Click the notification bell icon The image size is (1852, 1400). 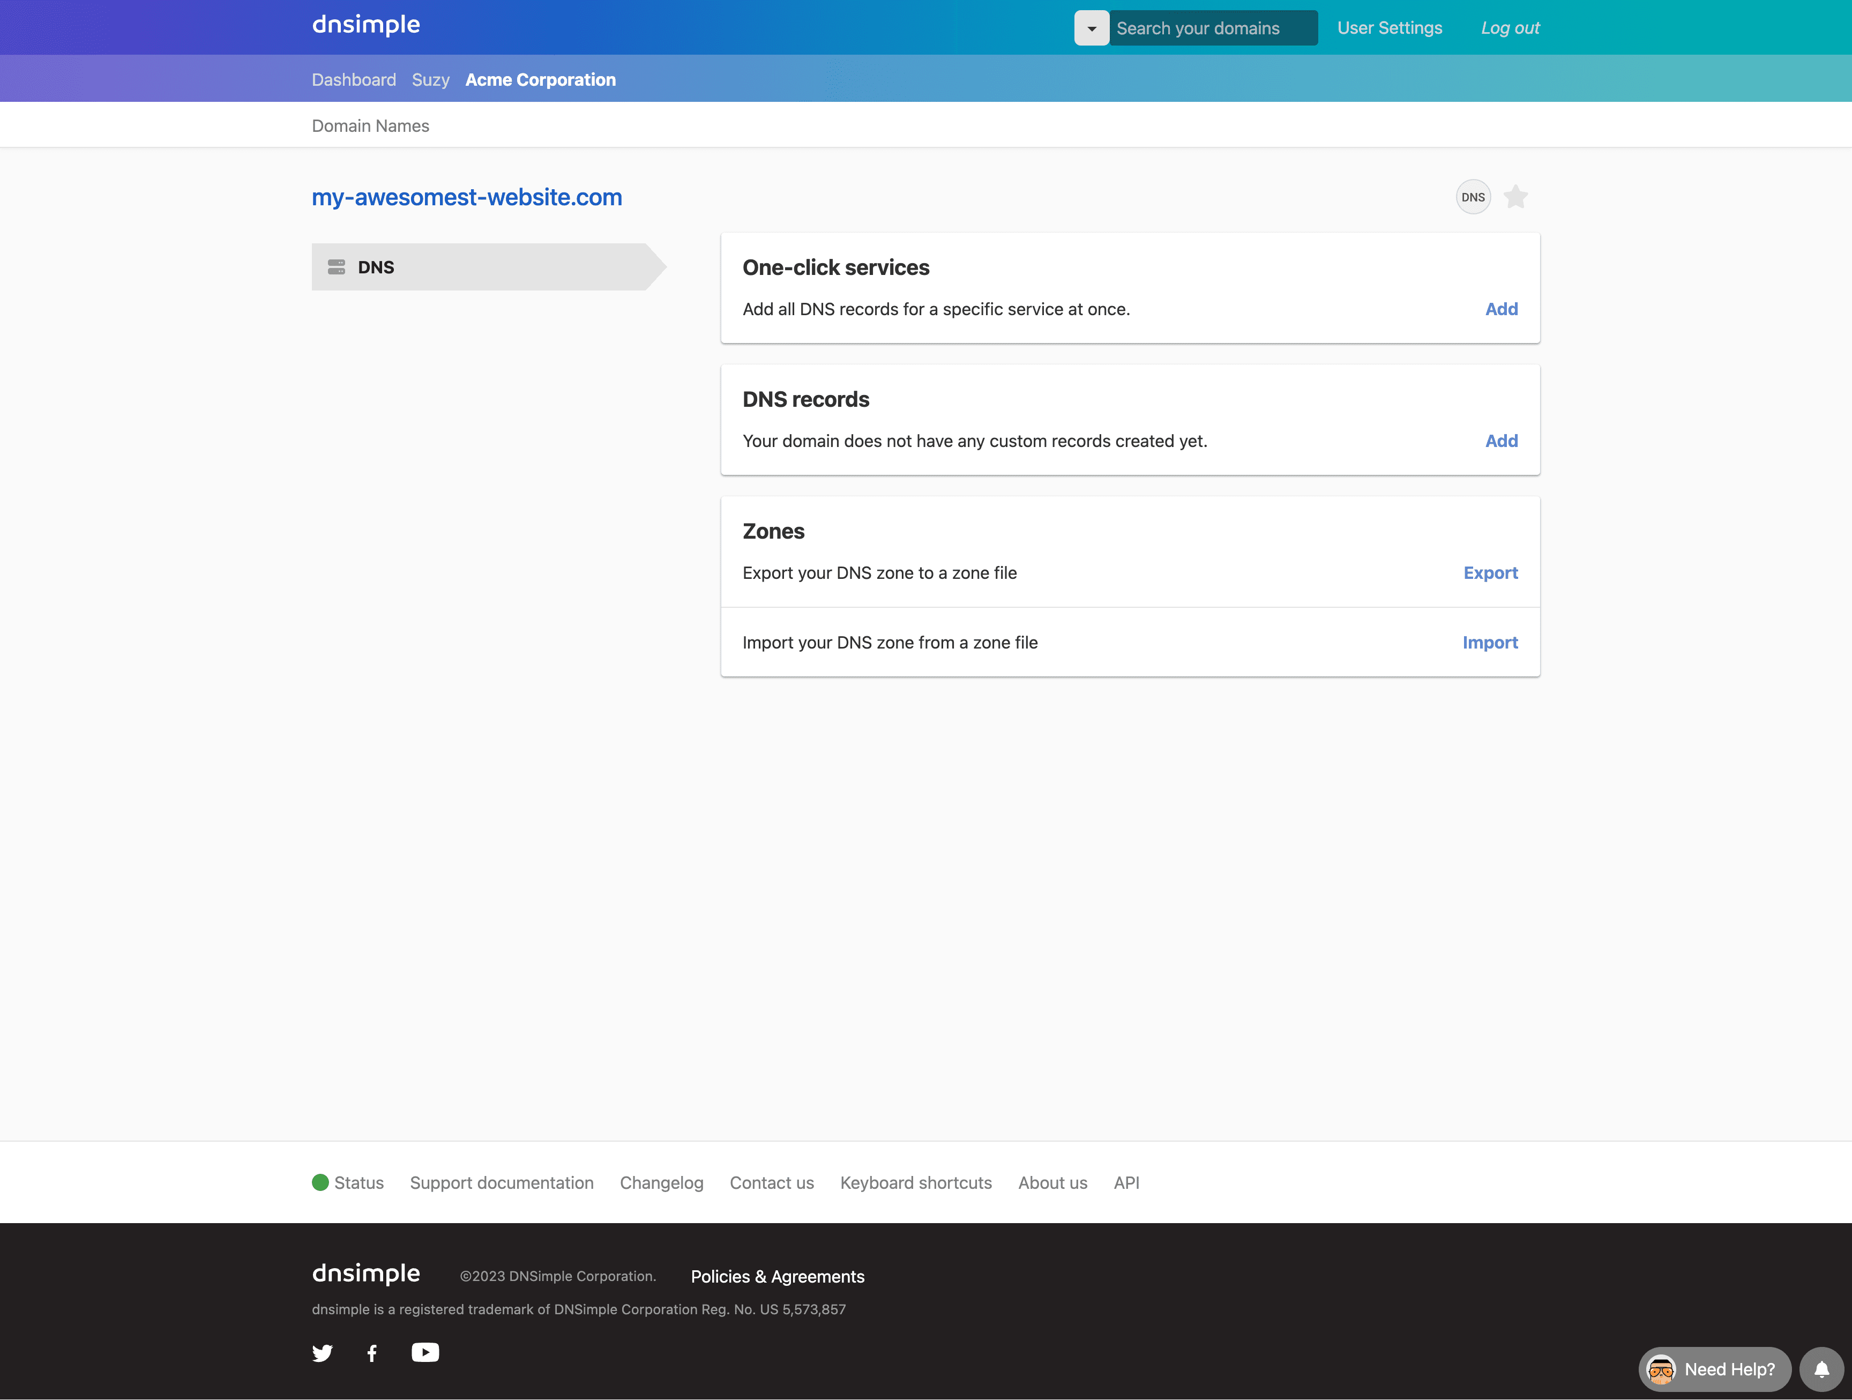(x=1821, y=1369)
